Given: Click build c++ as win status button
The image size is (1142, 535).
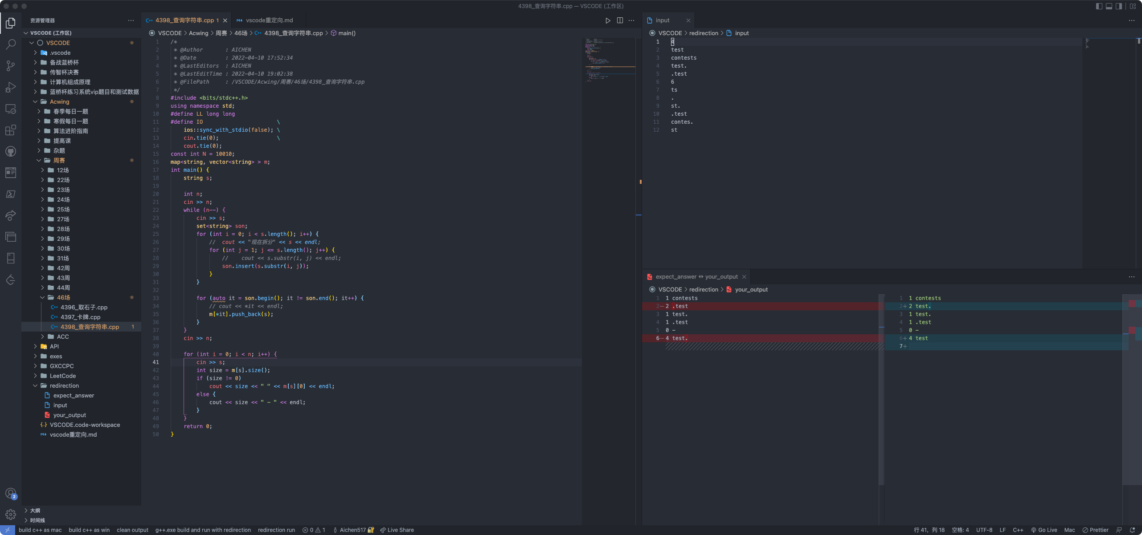Looking at the screenshot, I should 89,530.
